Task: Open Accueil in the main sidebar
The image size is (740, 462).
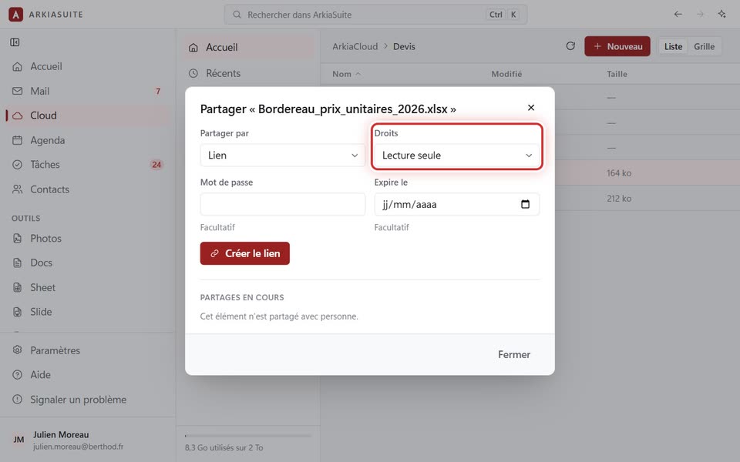Action: pos(88,66)
